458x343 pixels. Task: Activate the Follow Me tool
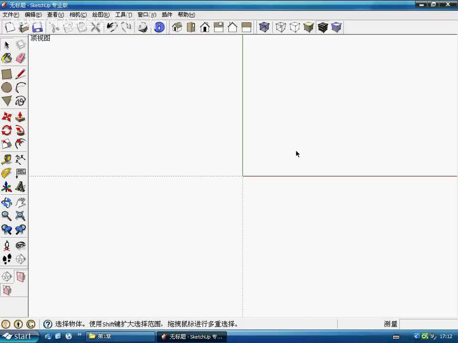21,131
